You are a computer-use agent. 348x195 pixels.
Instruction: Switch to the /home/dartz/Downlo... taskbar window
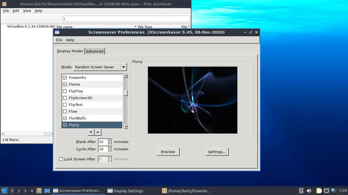tap(187, 191)
